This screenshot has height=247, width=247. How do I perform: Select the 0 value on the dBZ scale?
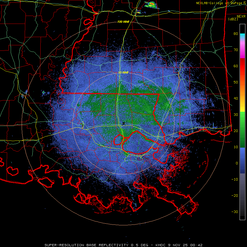[237, 163]
